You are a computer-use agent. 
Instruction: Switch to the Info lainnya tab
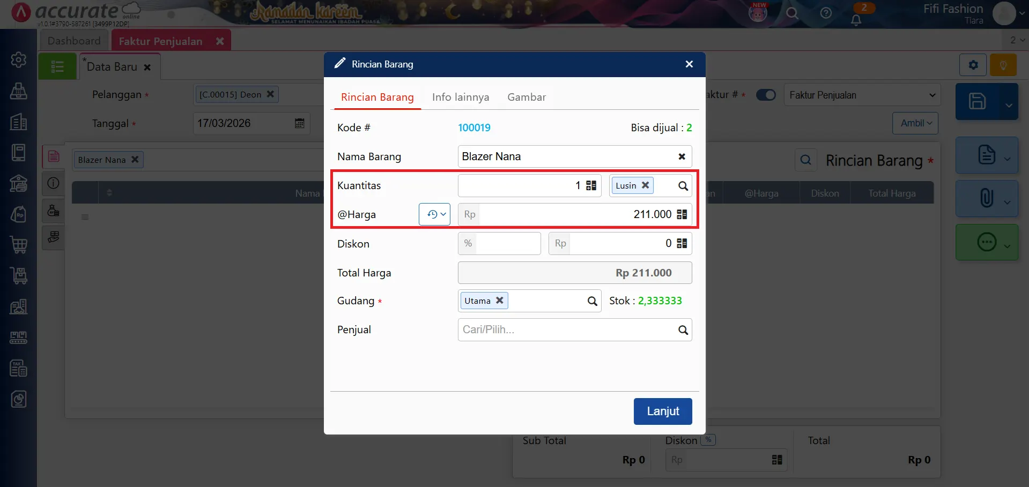460,97
